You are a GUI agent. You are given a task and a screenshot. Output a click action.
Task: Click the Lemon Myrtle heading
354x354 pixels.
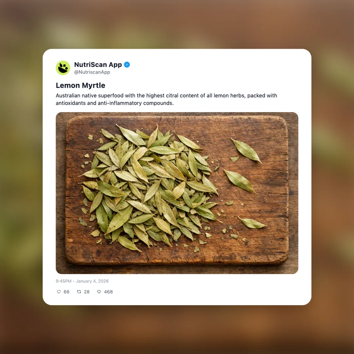pos(80,85)
